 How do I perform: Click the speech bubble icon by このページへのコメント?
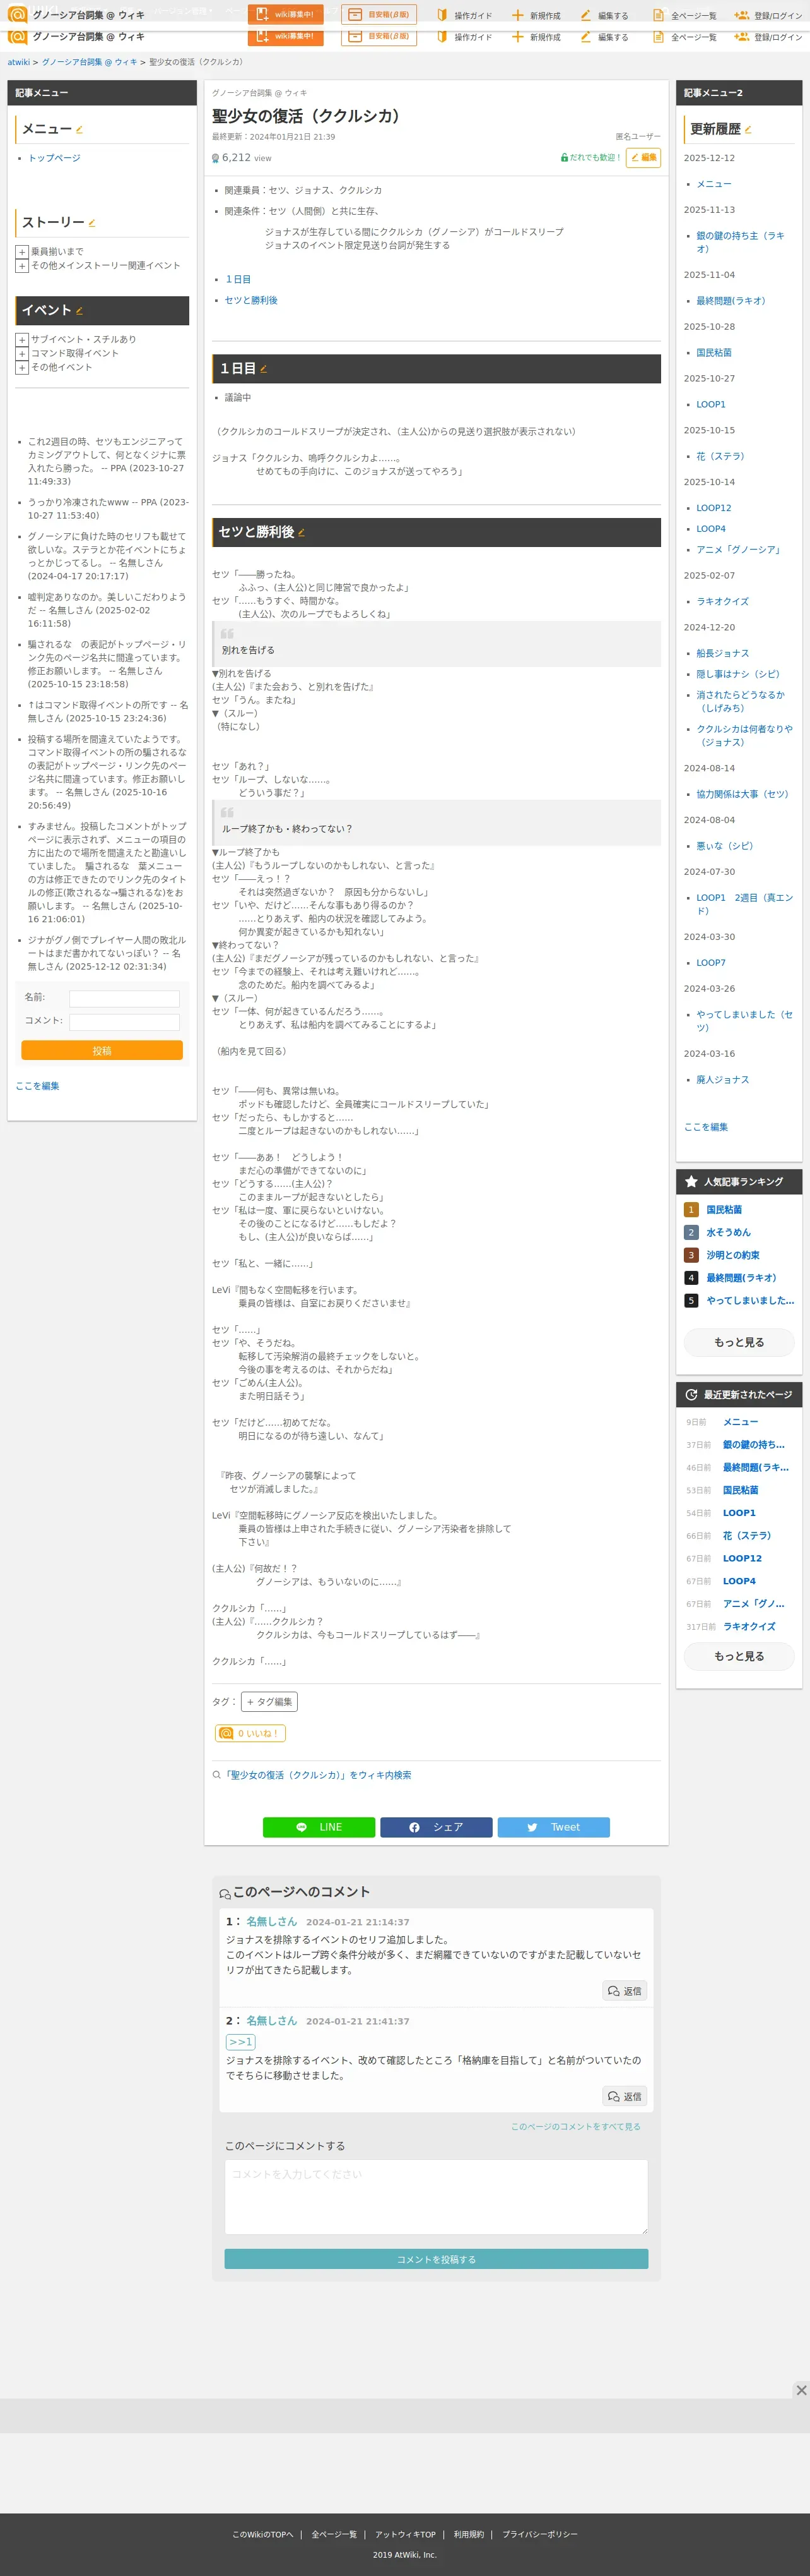click(225, 1893)
